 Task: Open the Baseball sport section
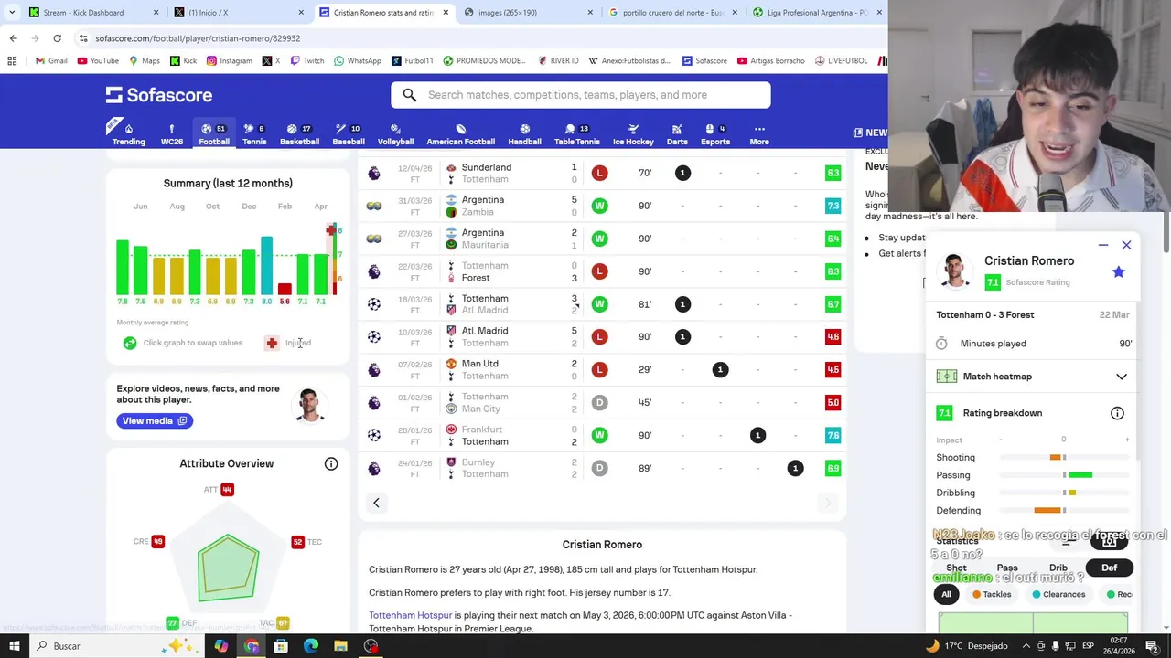coord(349,133)
